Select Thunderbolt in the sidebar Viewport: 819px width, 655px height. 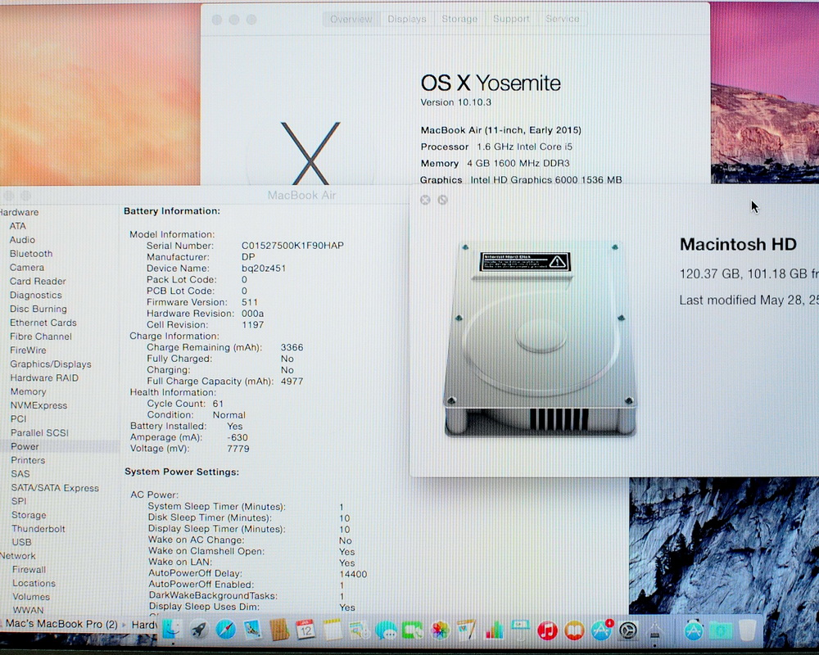click(38, 529)
